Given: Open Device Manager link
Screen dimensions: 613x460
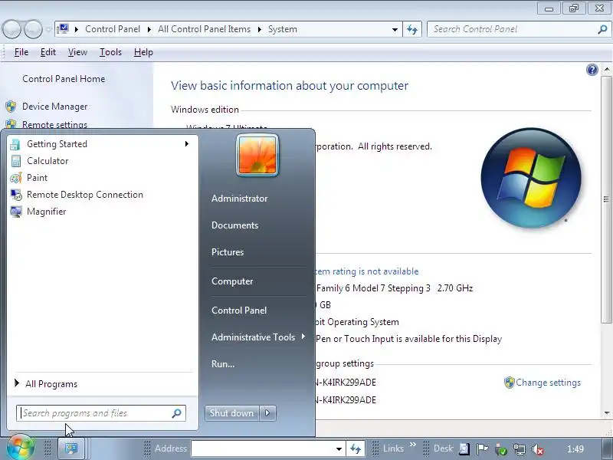Looking at the screenshot, I should point(54,107).
